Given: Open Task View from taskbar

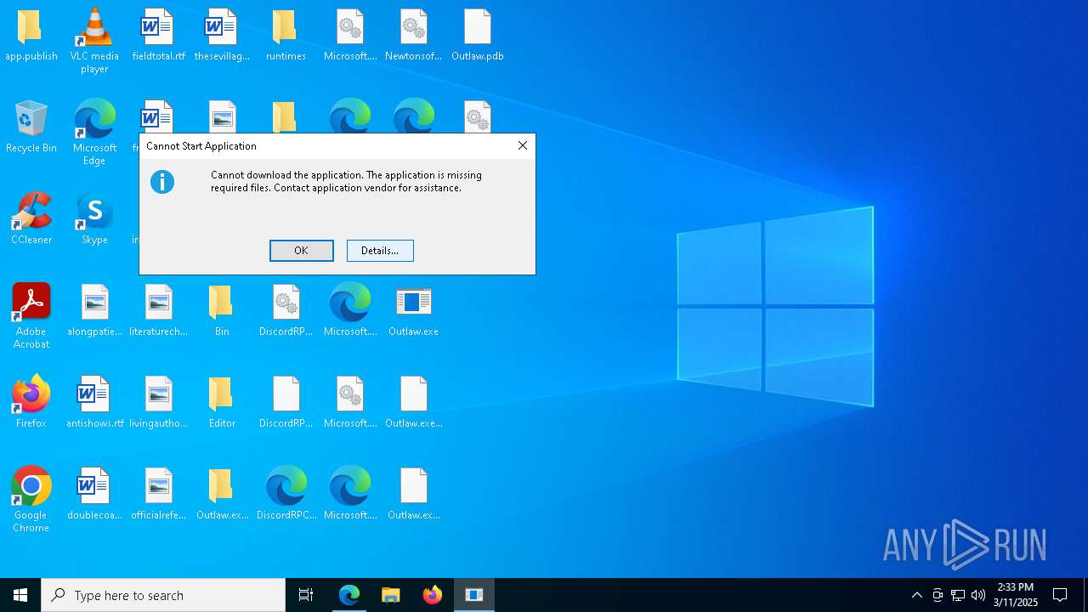Looking at the screenshot, I should [306, 595].
